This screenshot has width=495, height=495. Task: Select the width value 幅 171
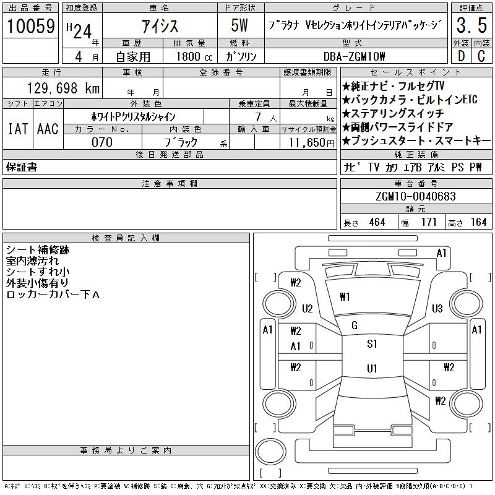pos(419,222)
